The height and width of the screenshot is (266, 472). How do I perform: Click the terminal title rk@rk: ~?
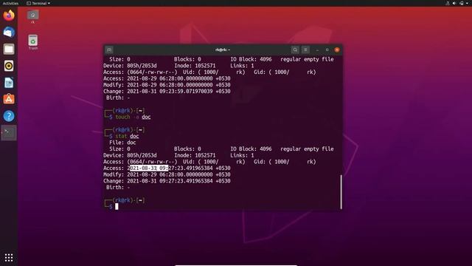223,50
